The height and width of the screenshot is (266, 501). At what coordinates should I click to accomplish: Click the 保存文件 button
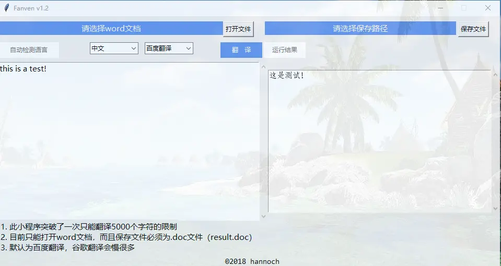pos(473,29)
